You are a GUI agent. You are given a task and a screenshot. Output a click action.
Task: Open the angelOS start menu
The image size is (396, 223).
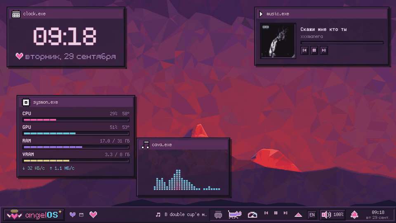coord(34,215)
